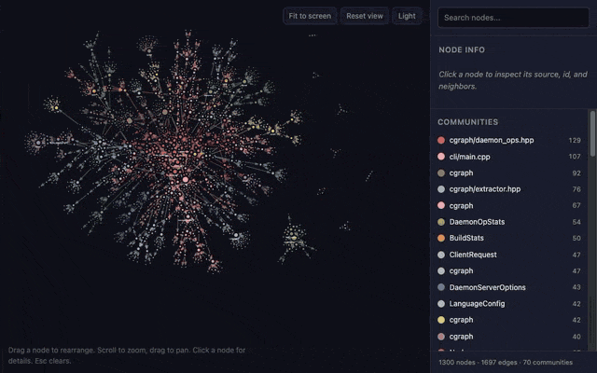Viewport: 597px width, 373px height.
Task: Select the ClientRequest community
Action: 509,255
